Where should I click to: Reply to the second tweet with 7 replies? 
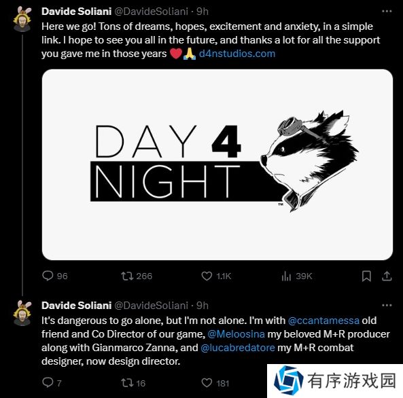point(48,383)
